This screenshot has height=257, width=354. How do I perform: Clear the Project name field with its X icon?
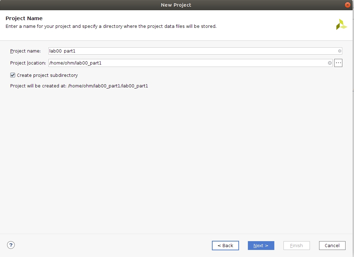[x=340, y=51]
